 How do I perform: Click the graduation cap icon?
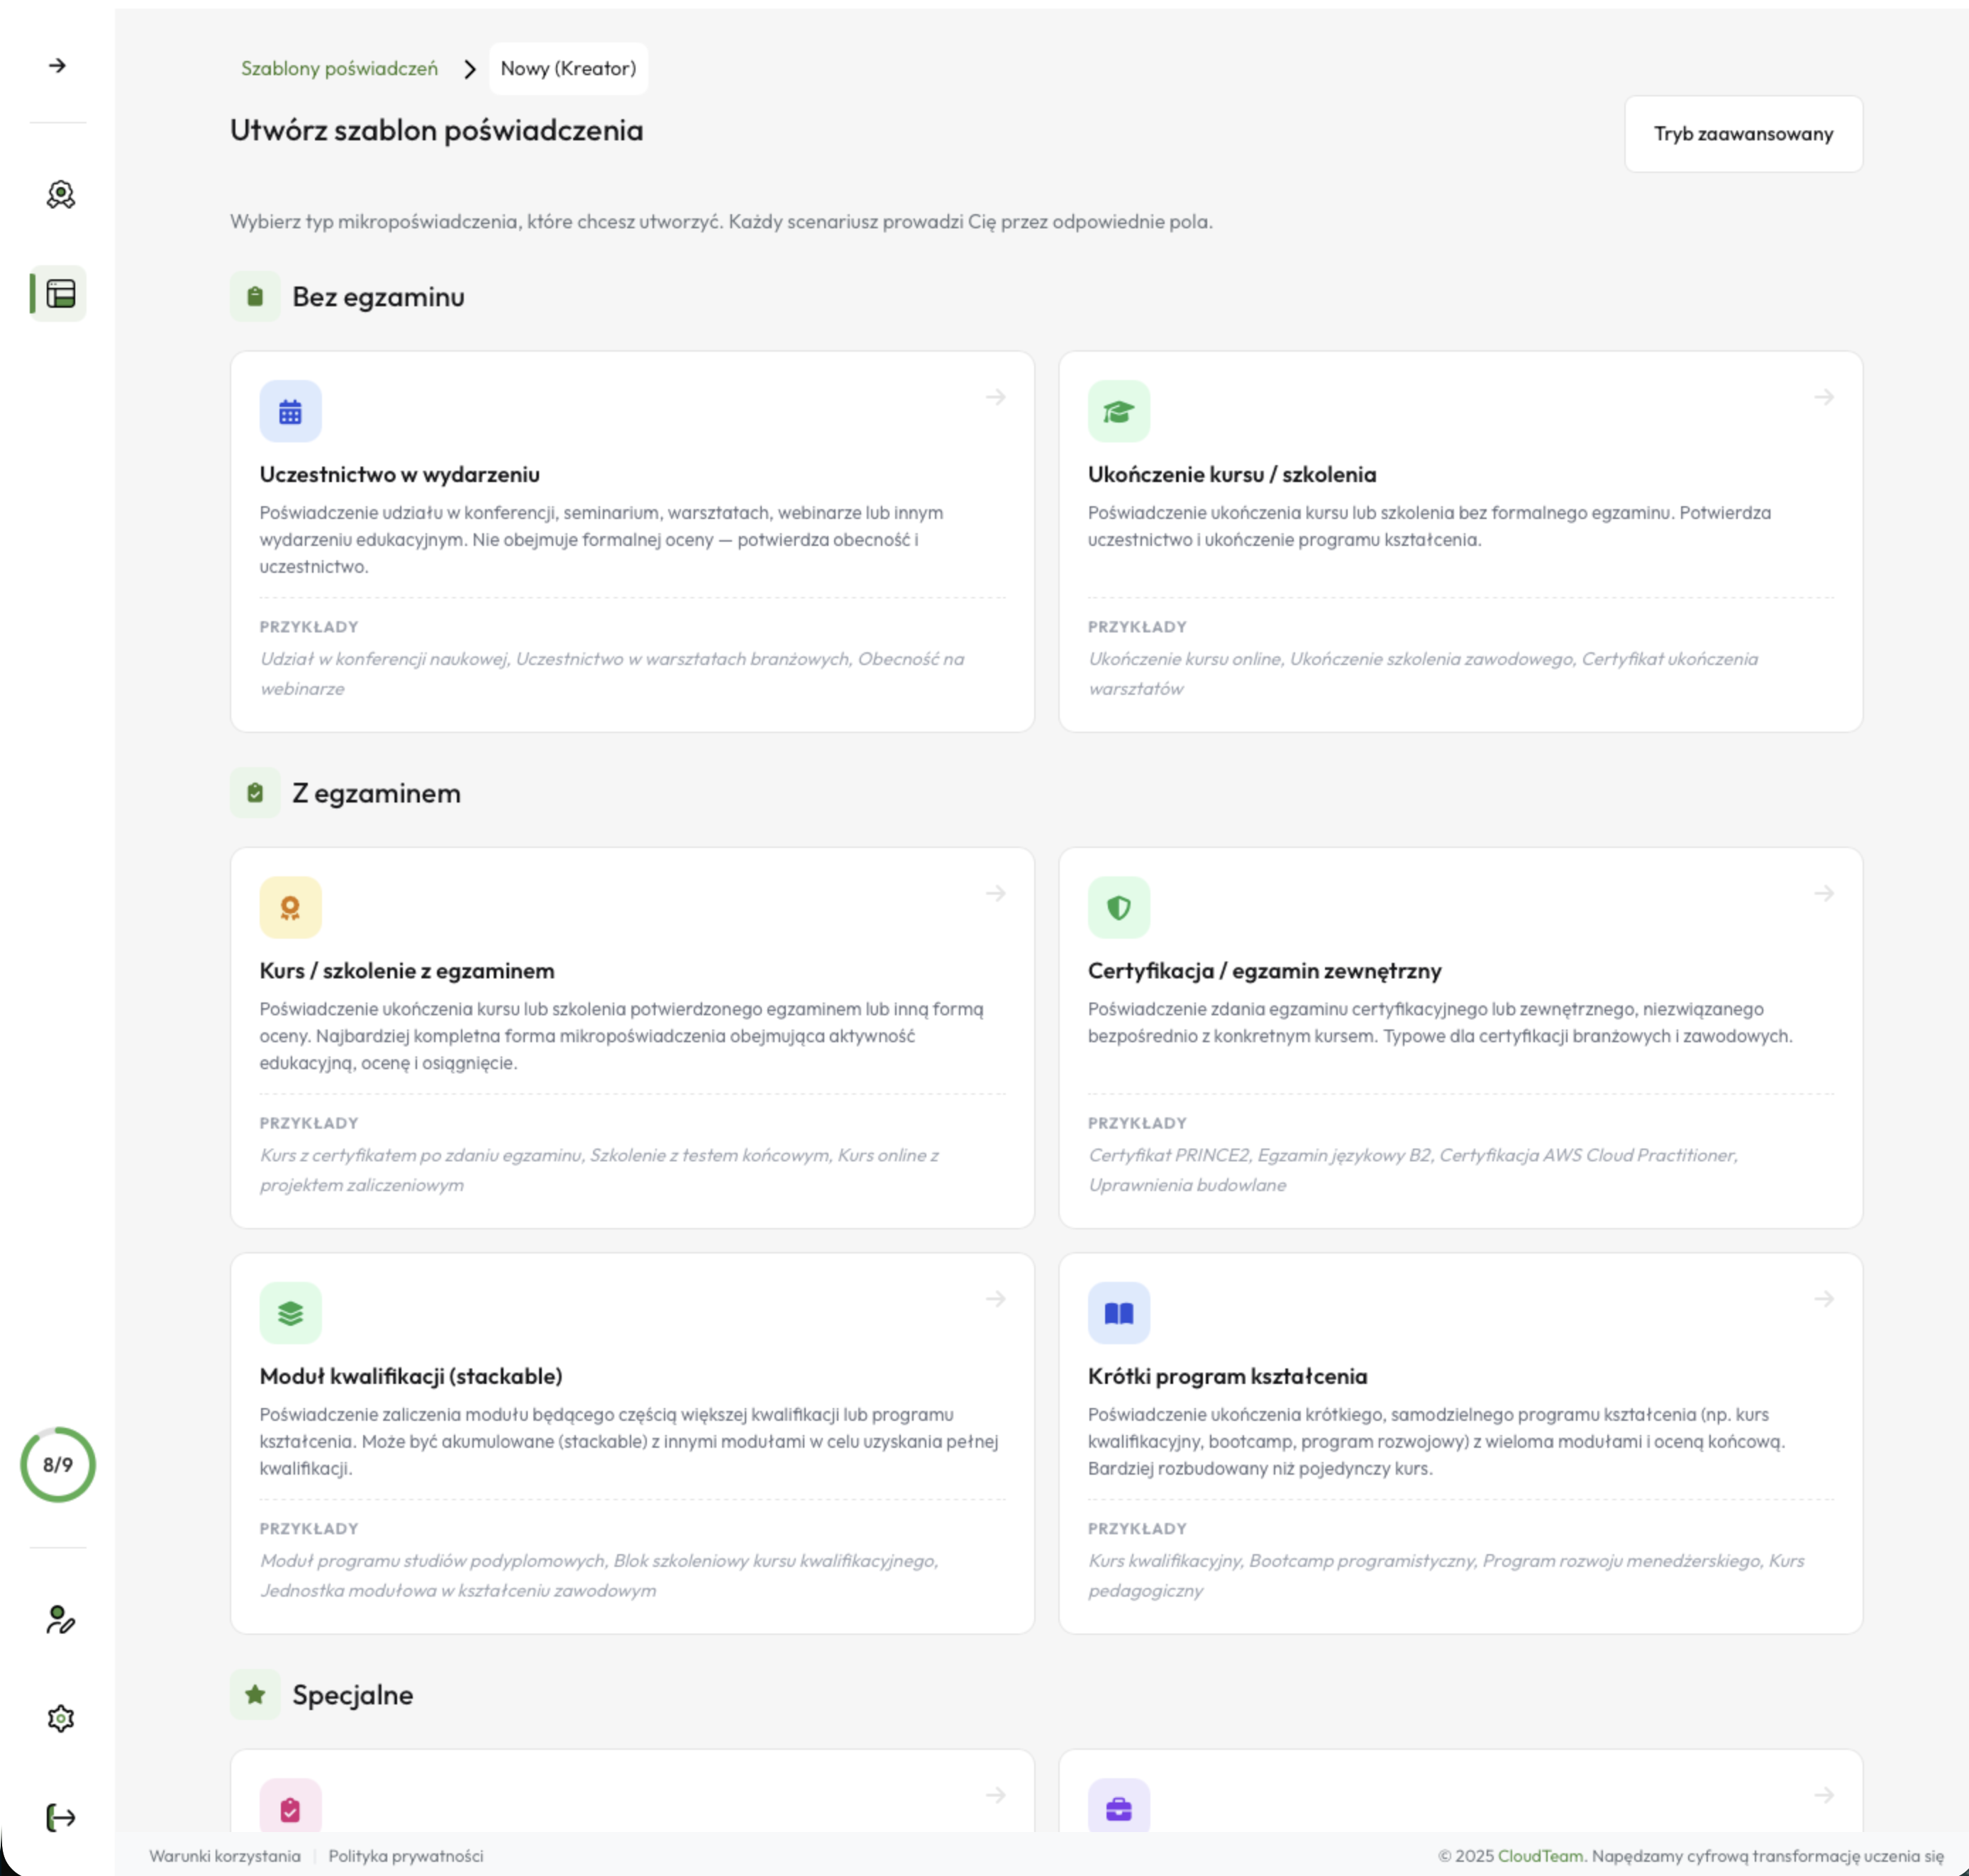pos(1118,411)
